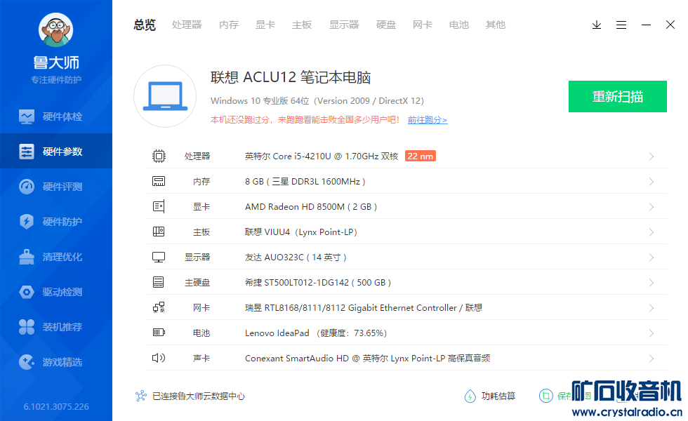
Task: Click the Windows 10 专业版 64位 line
Action: tap(317, 101)
